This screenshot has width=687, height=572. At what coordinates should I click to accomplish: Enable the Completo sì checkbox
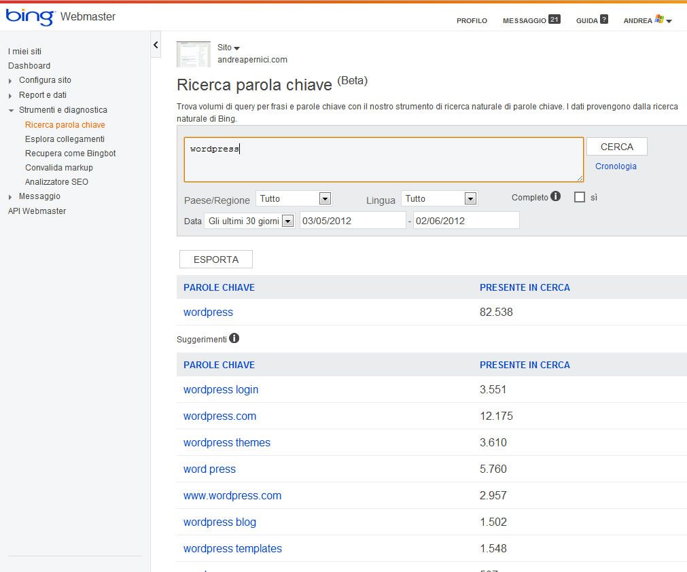tap(579, 197)
